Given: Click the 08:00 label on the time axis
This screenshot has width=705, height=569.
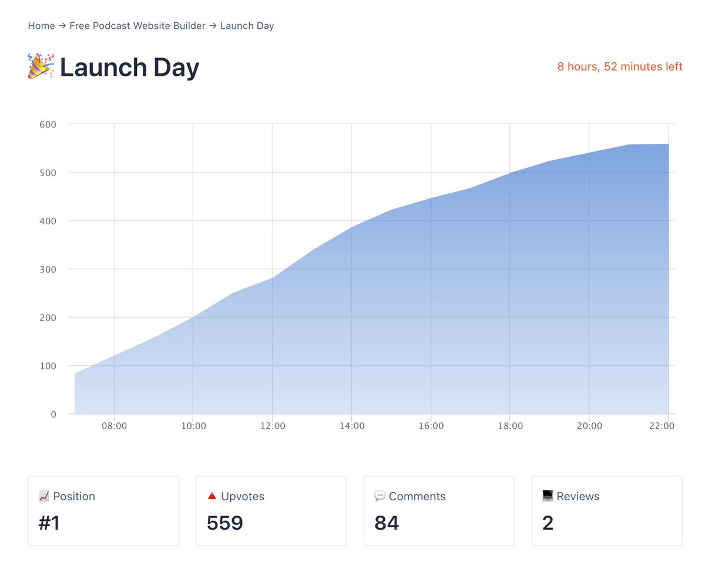Looking at the screenshot, I should [x=114, y=426].
